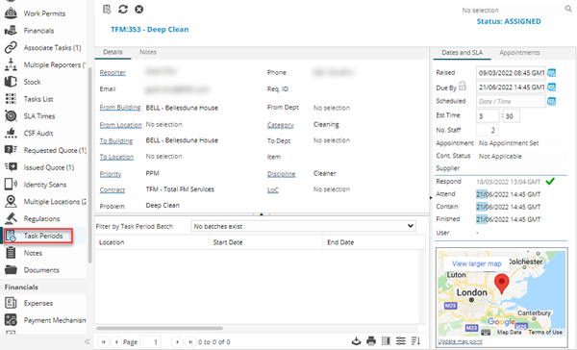Click the To Building link

pos(116,141)
